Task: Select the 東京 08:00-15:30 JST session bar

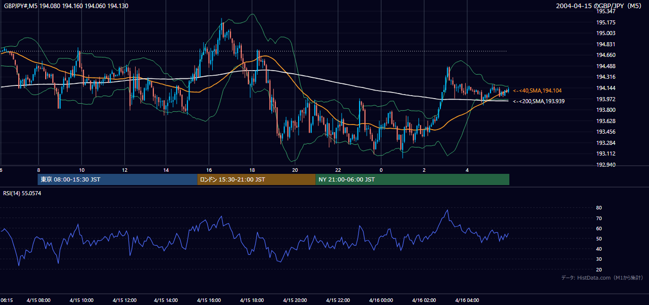Action: click(117, 179)
